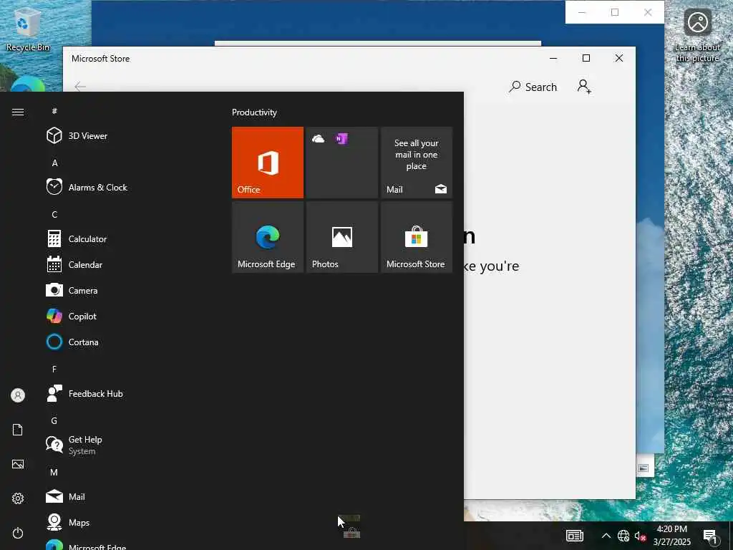Open the news and interests taskbar icon
Viewport: 733px width, 550px height.
coord(575,536)
